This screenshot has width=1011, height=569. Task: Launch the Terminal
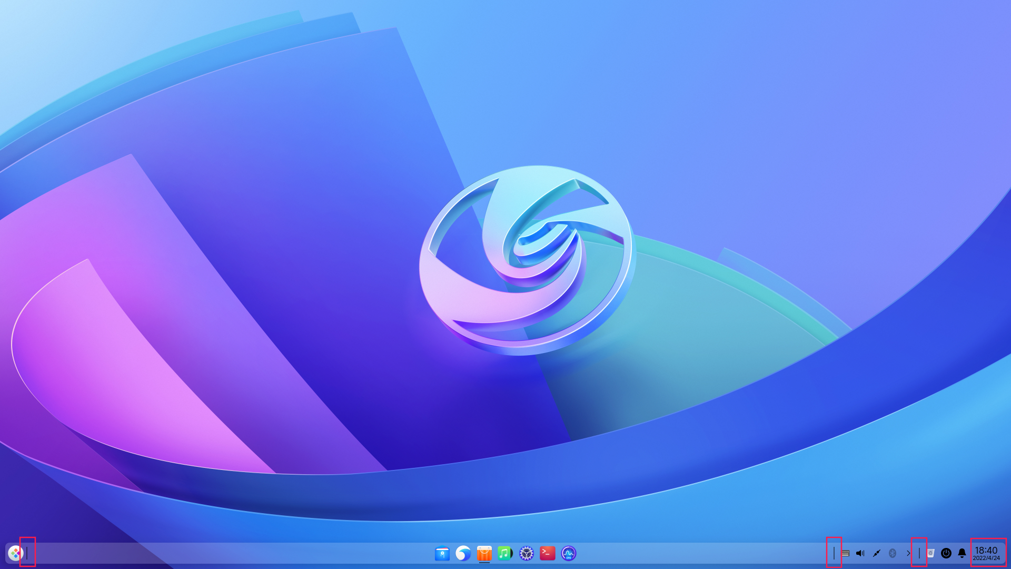(x=548, y=553)
